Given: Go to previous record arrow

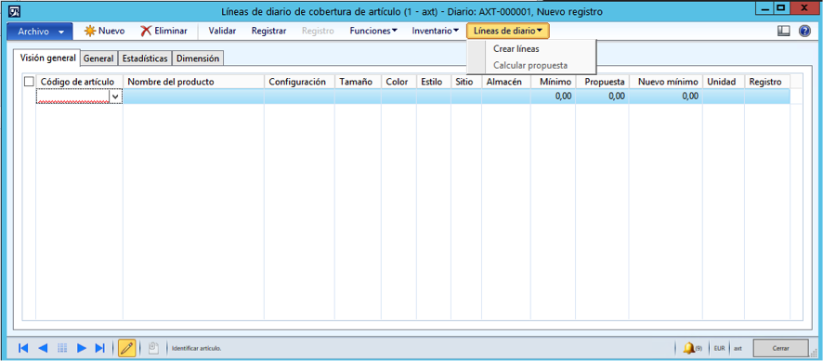Looking at the screenshot, I should 43,348.
